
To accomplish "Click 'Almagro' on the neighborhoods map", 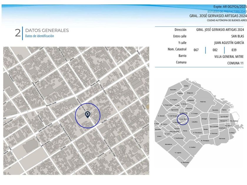I will (x=204, y=119).
